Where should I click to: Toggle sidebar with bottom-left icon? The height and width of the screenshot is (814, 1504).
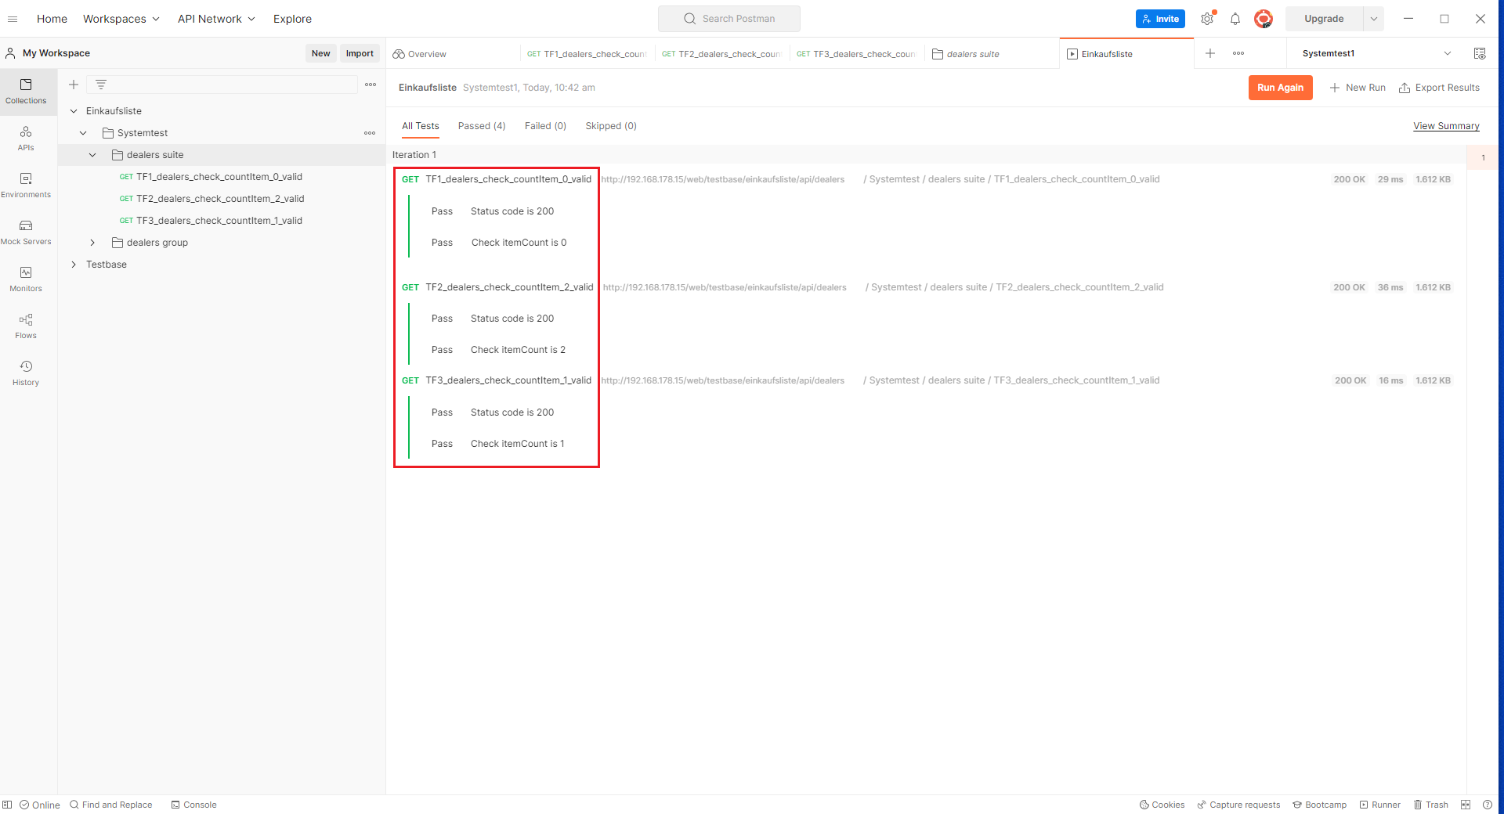(7, 805)
